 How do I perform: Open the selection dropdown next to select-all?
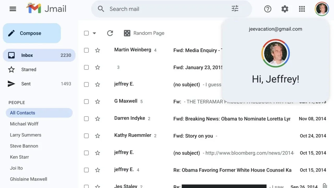[x=94, y=33]
